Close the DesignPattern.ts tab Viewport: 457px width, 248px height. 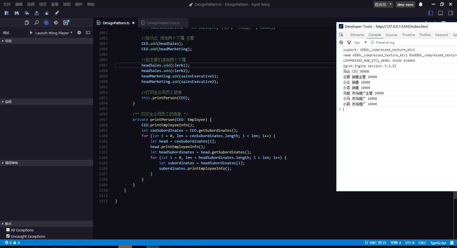pyautogui.click(x=133, y=23)
